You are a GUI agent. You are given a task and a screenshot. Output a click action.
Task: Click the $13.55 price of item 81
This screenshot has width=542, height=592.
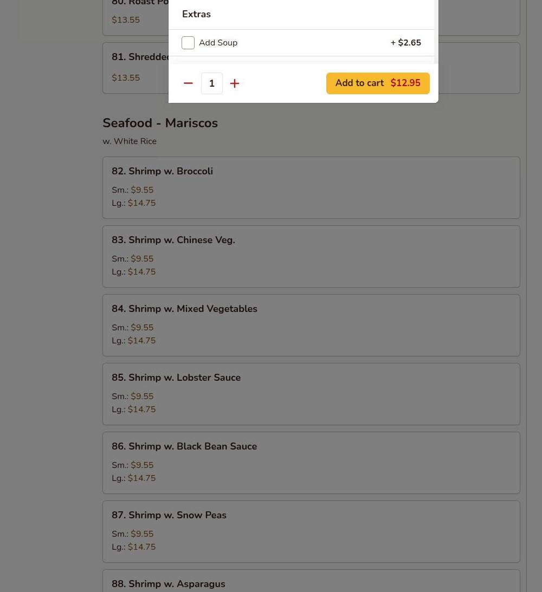126,78
